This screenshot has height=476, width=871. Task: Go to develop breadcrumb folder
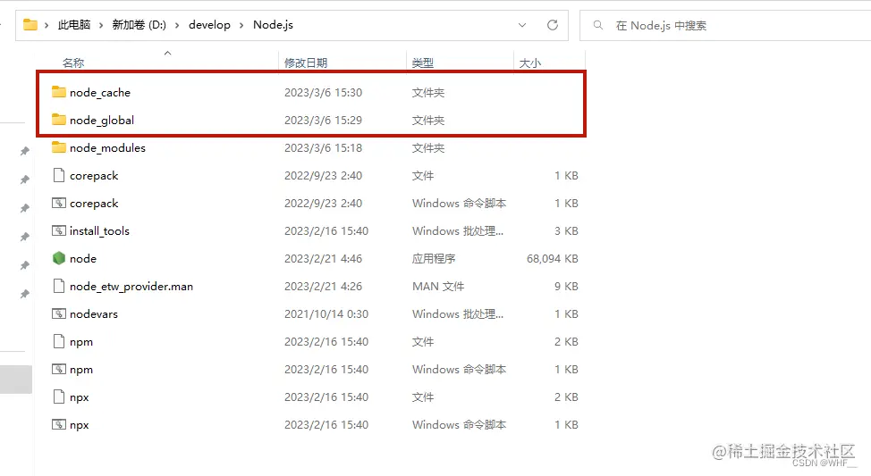click(209, 25)
